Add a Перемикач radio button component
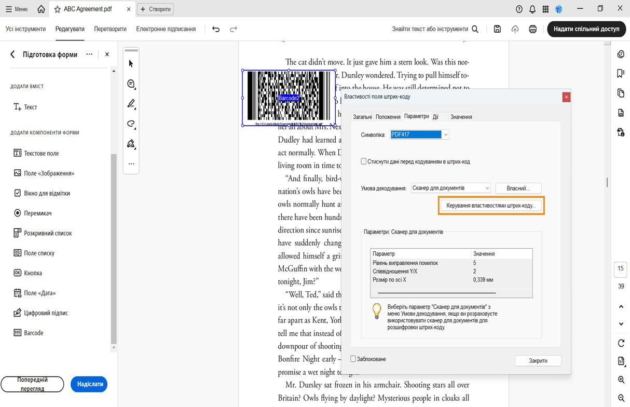Screen dimensions: 630x407 tap(32, 213)
